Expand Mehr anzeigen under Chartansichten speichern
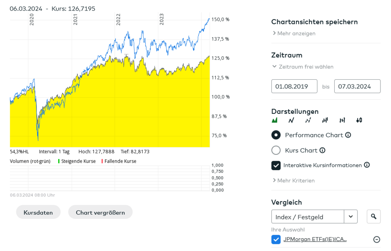The image size is (391, 251). [x=294, y=34]
